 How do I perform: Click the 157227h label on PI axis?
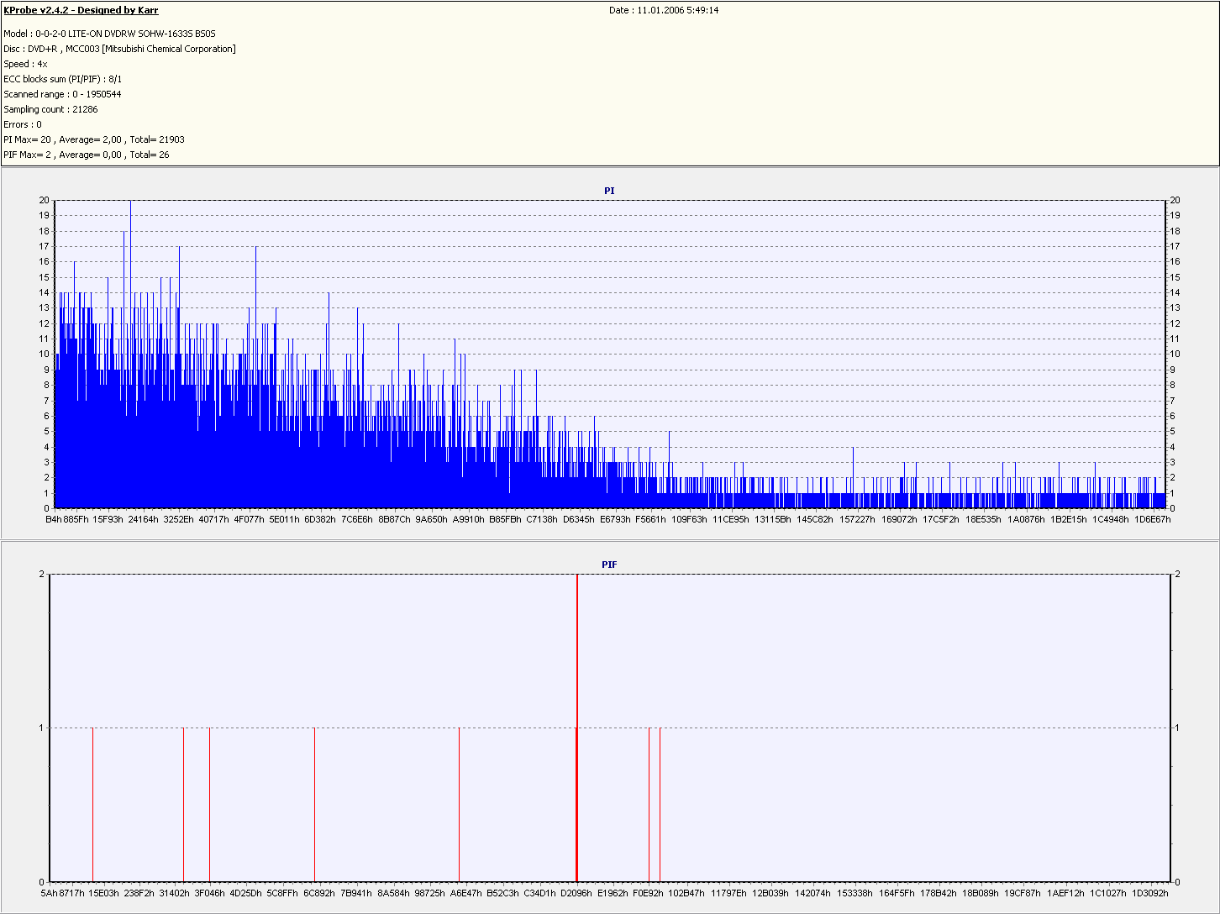point(857,519)
